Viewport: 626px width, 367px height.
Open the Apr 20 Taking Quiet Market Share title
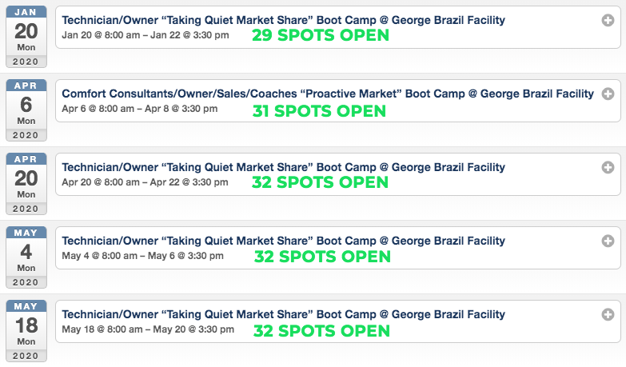click(284, 167)
